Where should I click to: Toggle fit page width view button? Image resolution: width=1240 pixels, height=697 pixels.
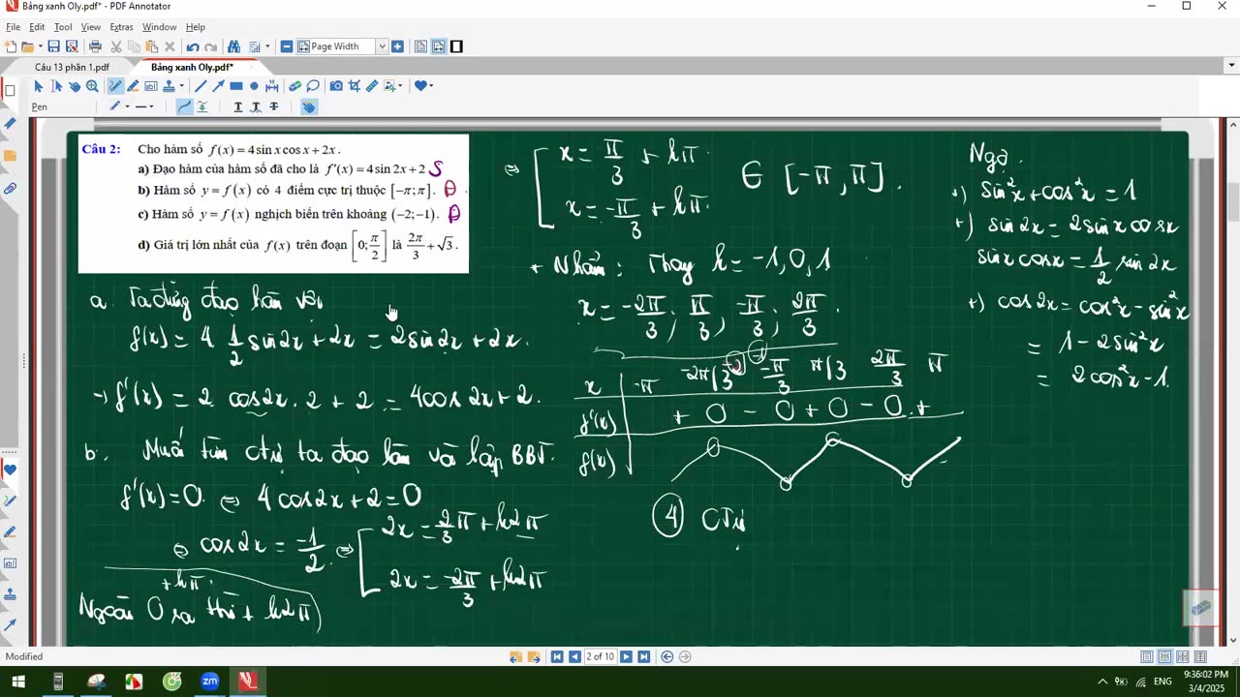[x=439, y=46]
